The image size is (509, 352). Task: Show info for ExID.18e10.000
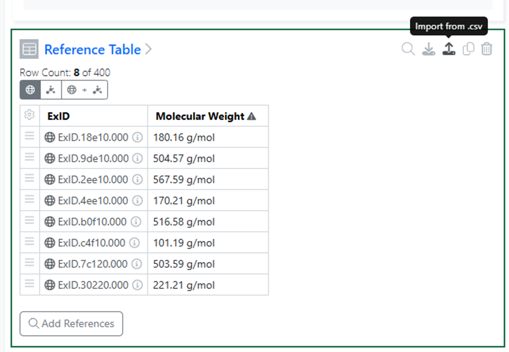point(137,137)
